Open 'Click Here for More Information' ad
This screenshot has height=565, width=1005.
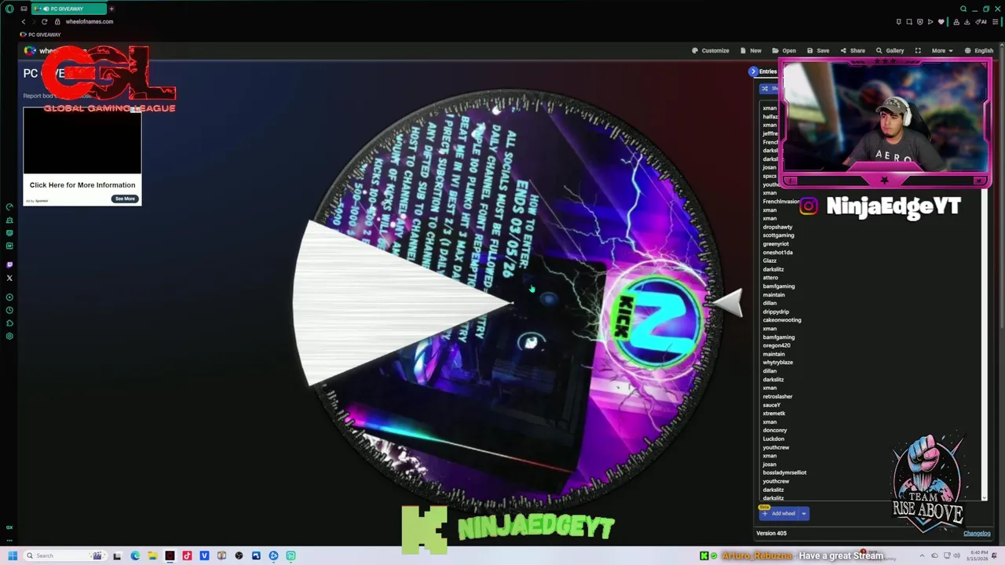[x=82, y=185]
